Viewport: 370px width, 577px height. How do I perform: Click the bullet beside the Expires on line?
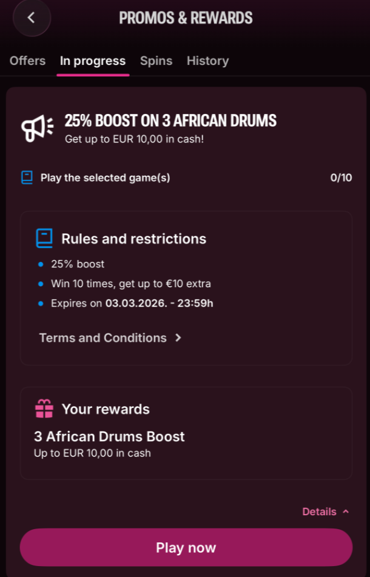tap(41, 303)
